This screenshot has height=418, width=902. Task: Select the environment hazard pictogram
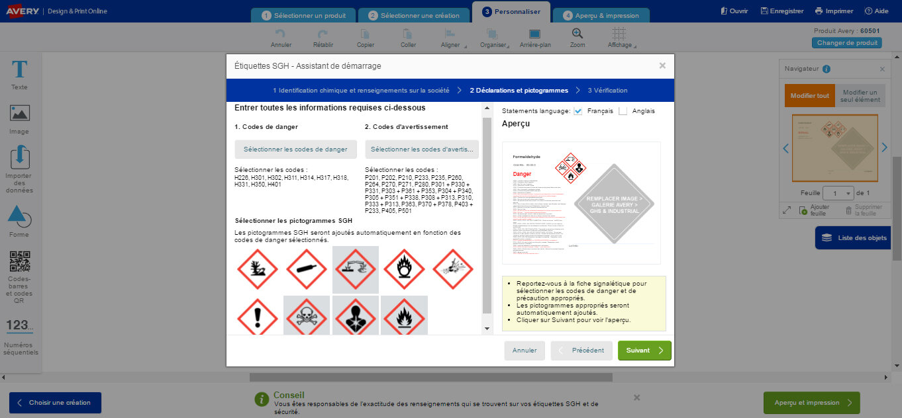click(x=258, y=269)
